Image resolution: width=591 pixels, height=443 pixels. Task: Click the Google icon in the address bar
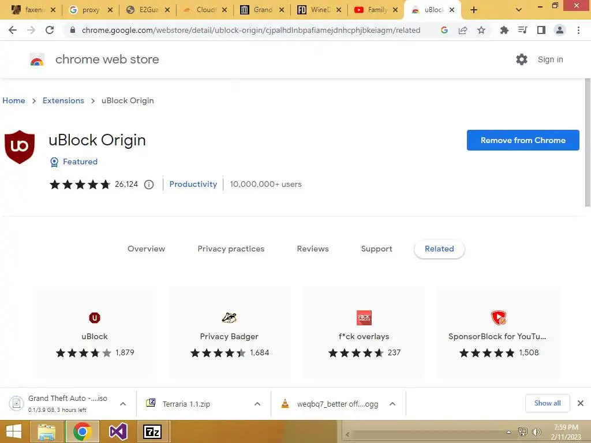(x=444, y=30)
